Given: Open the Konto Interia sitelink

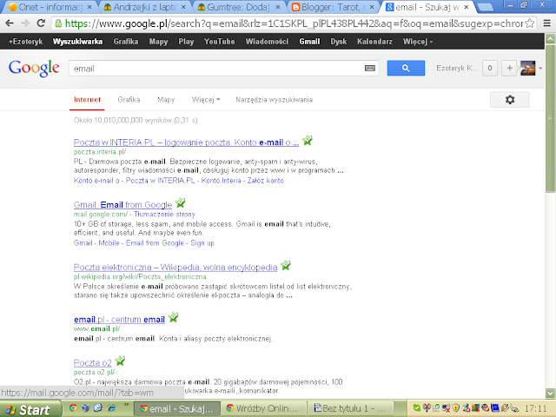Looking at the screenshot, I should [221, 181].
